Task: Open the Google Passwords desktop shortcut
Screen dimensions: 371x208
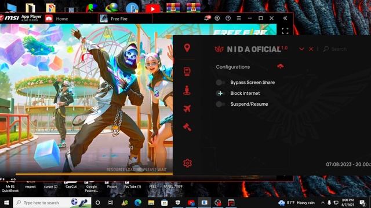Action: click(x=92, y=187)
